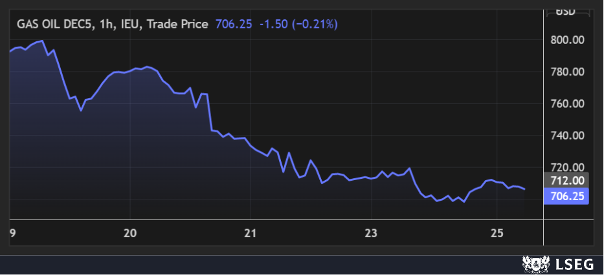This screenshot has height=275, width=604.
Task: Click the blue 706.25 price axis tag
Action: (x=567, y=196)
